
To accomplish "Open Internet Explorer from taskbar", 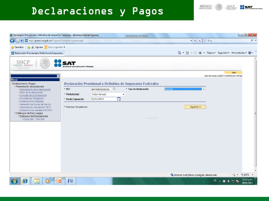I will coord(25,181).
